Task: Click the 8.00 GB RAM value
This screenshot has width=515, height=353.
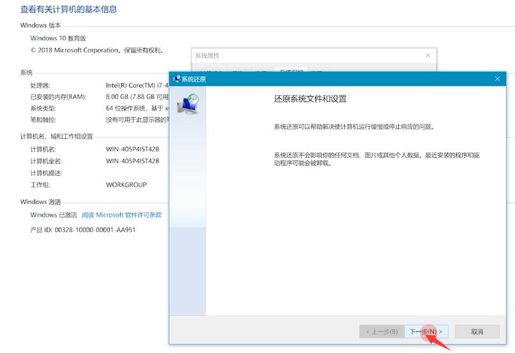Action: click(x=137, y=97)
